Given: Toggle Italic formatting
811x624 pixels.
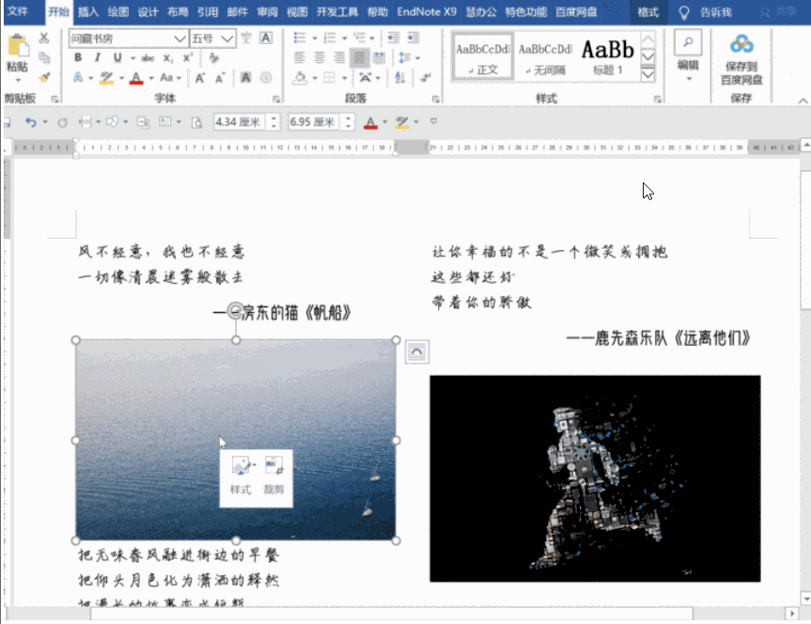Looking at the screenshot, I should pos(97,57).
